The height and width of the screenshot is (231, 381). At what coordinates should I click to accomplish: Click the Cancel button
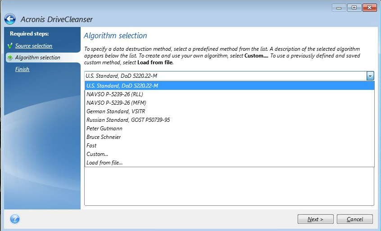(x=355, y=219)
